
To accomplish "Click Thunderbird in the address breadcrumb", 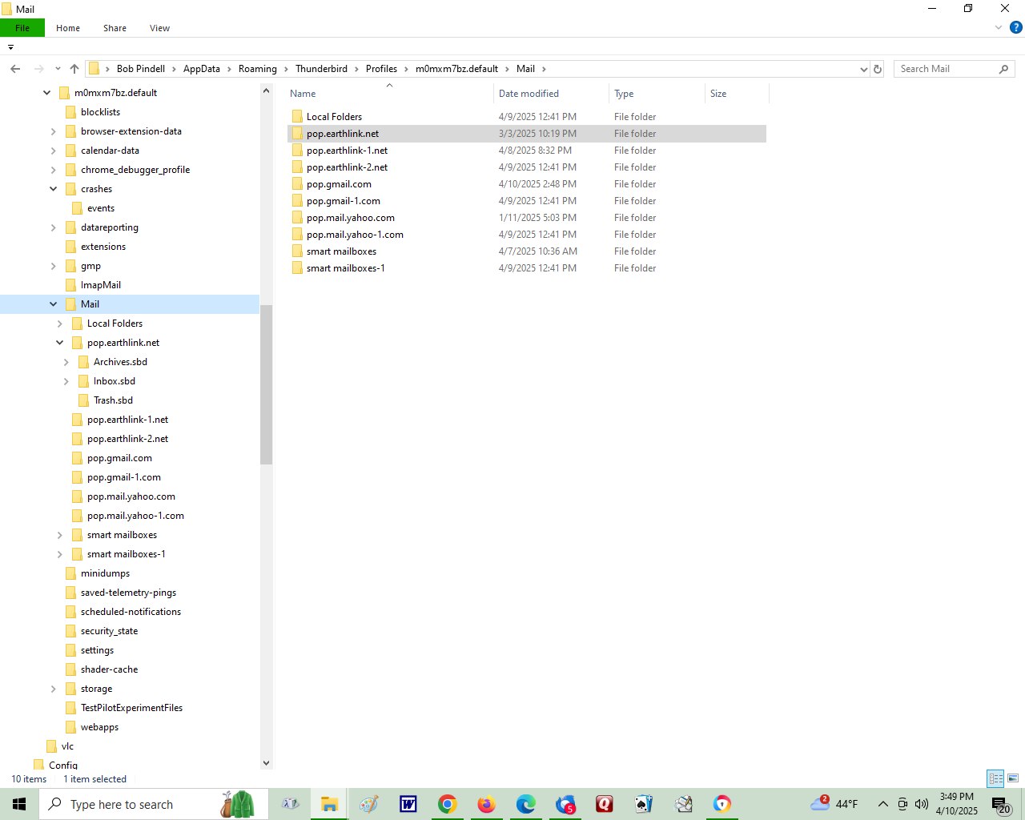I will [321, 69].
